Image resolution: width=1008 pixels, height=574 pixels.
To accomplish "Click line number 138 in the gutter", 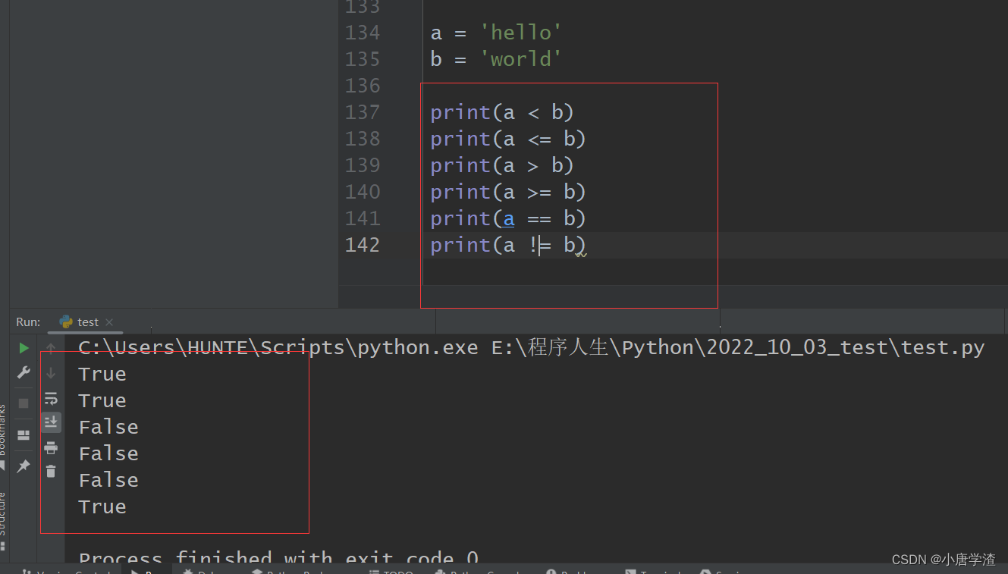I will (363, 139).
